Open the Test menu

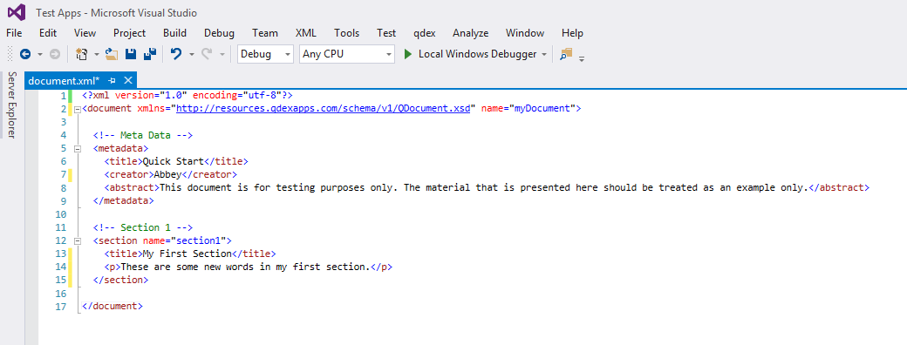tap(386, 33)
